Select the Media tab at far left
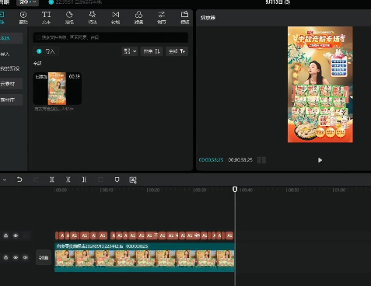Image resolution: width=371 pixels, height=286 pixels. (2, 18)
